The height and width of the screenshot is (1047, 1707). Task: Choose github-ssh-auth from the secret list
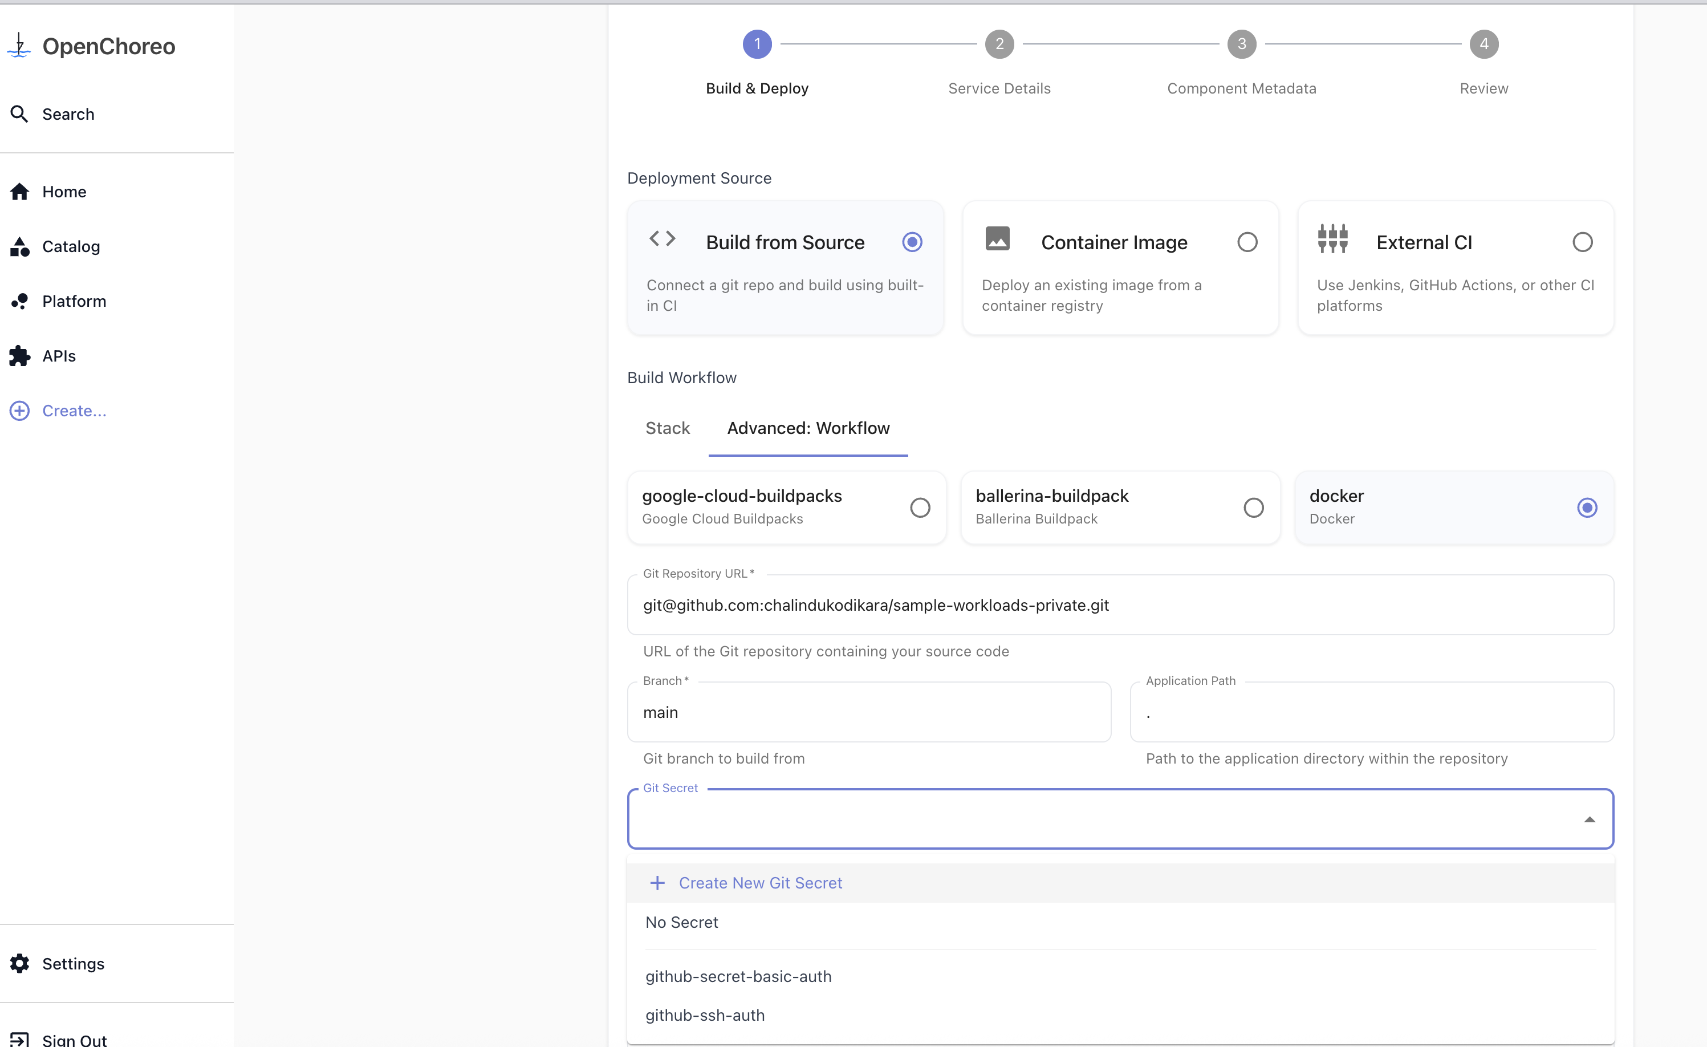705,1014
